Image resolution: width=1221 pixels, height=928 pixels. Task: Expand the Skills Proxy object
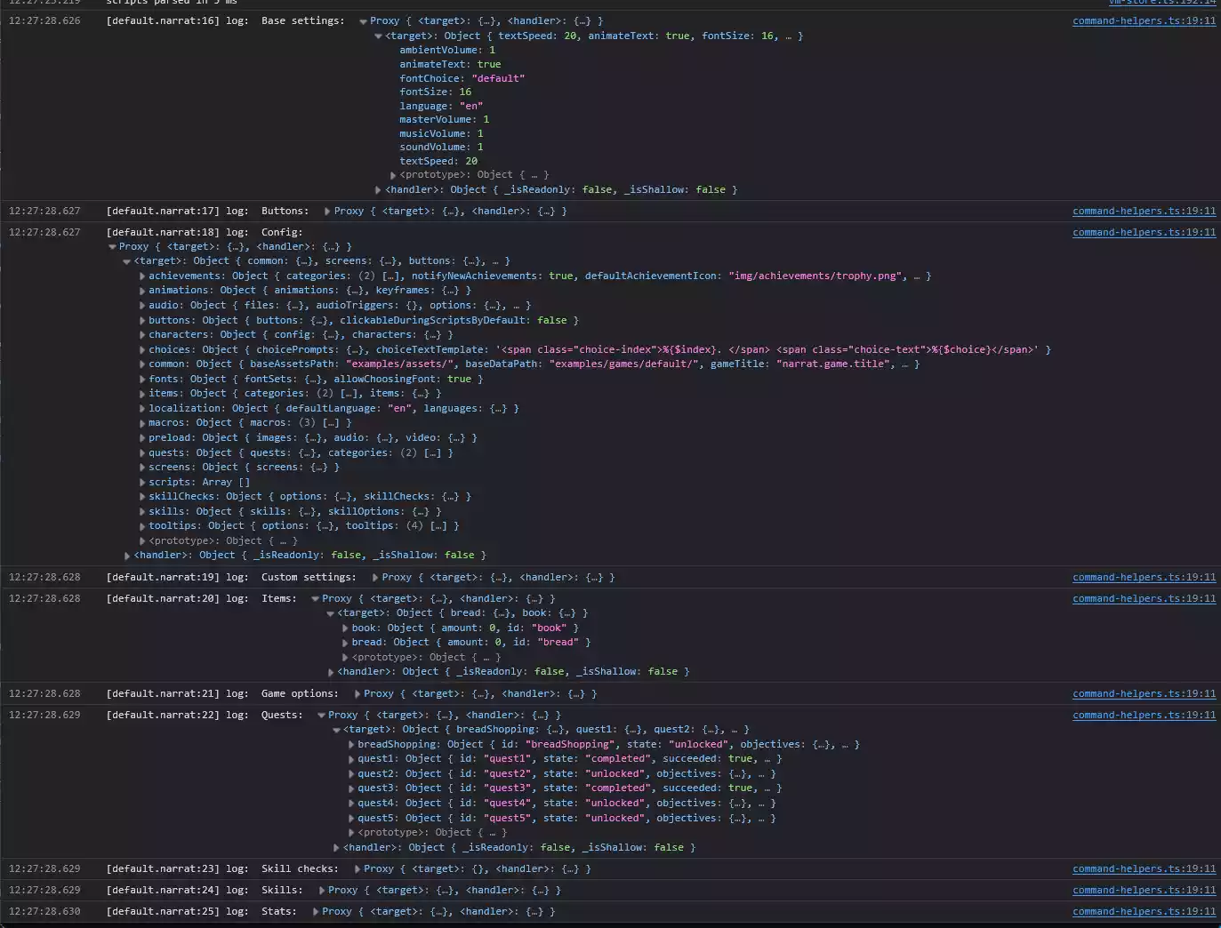(320, 889)
